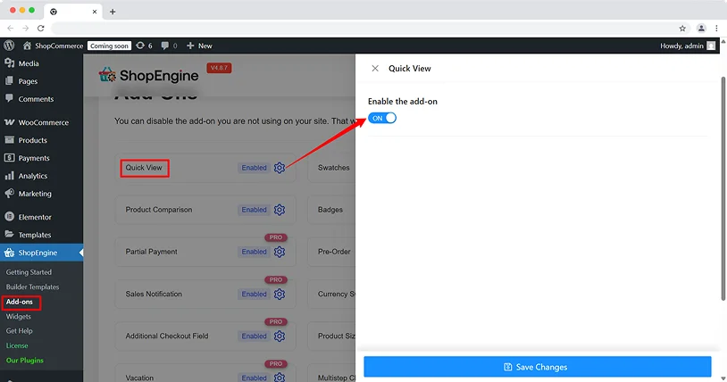
Task: Go to Getting Started submenu
Action: (29, 272)
